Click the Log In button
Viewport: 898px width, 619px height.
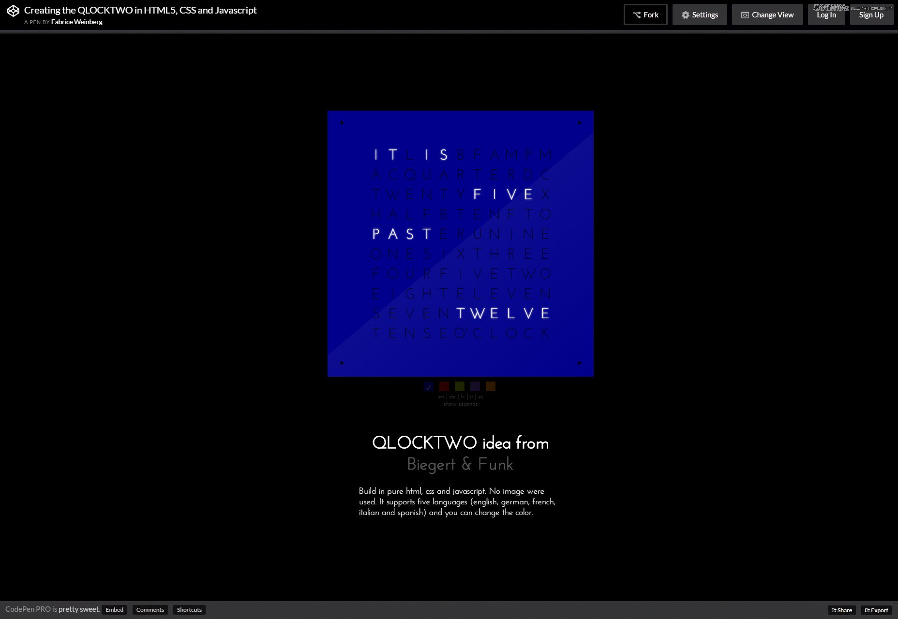pos(826,15)
